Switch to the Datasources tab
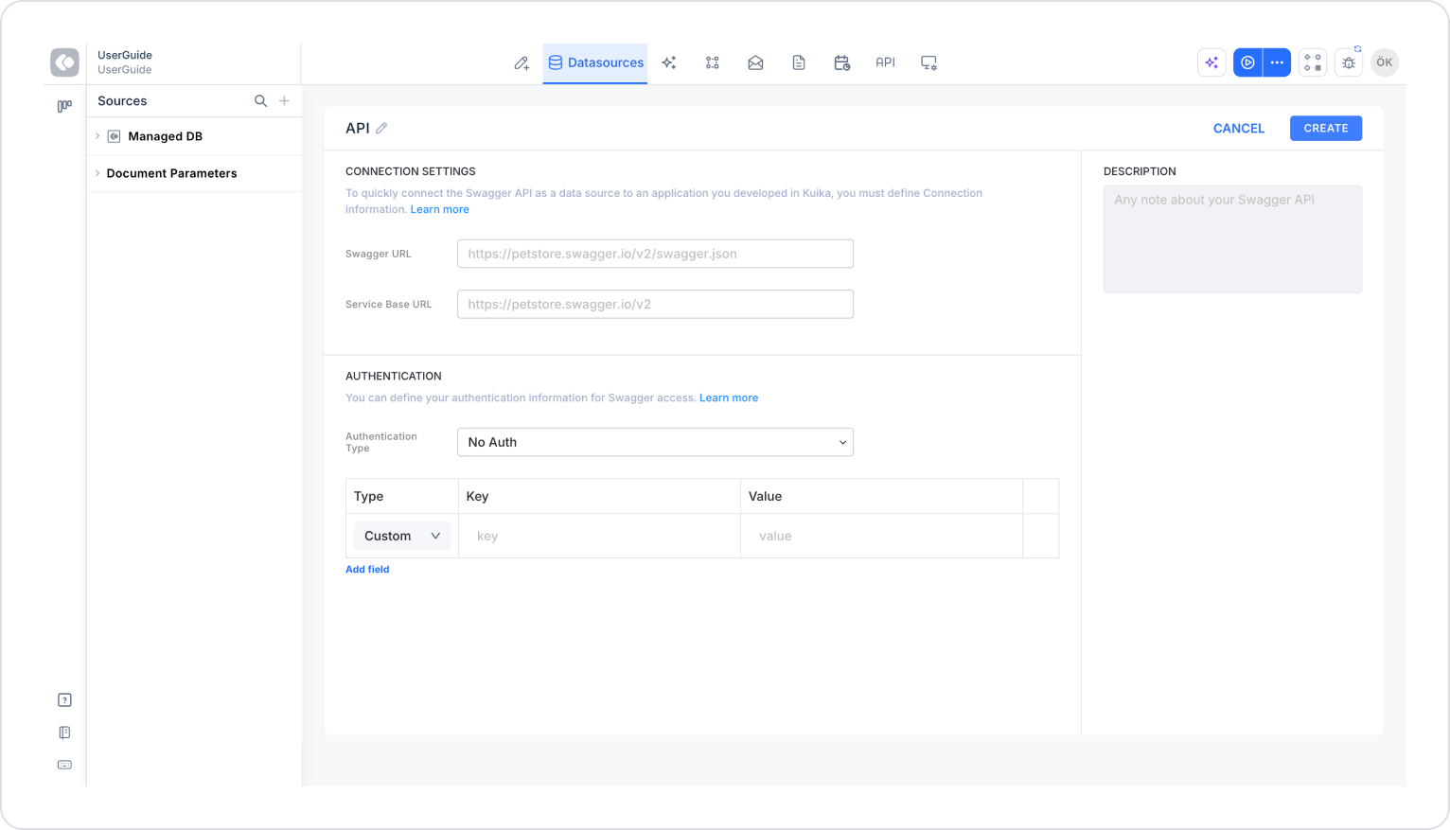1450x830 pixels. (595, 63)
